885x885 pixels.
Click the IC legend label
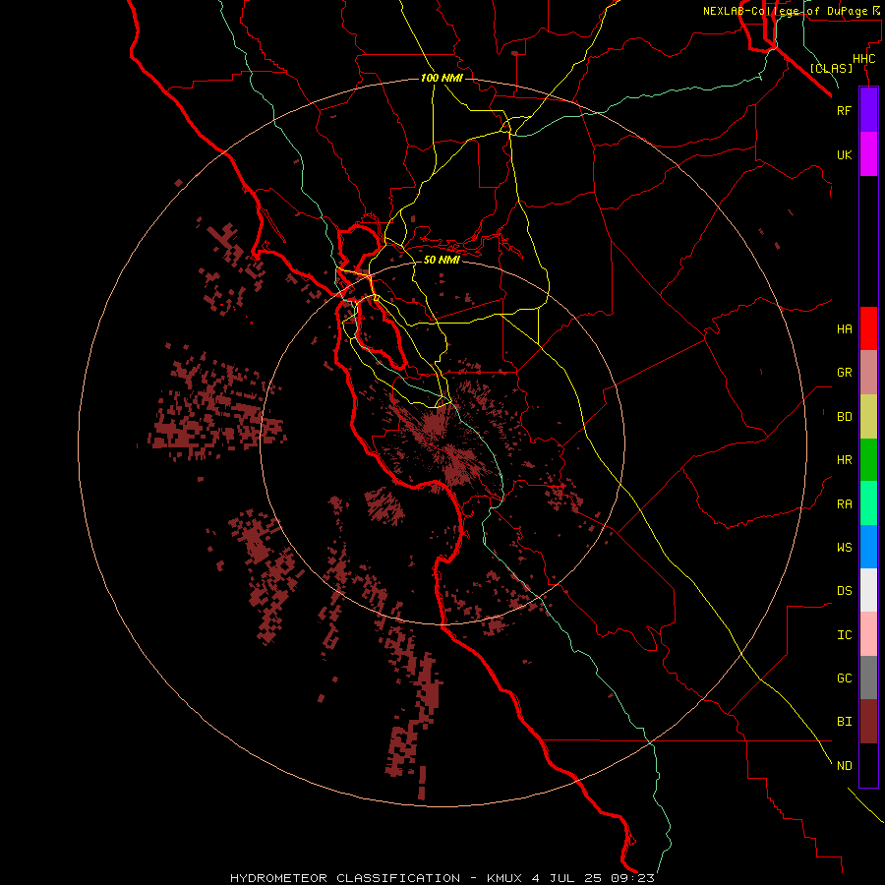844,635
